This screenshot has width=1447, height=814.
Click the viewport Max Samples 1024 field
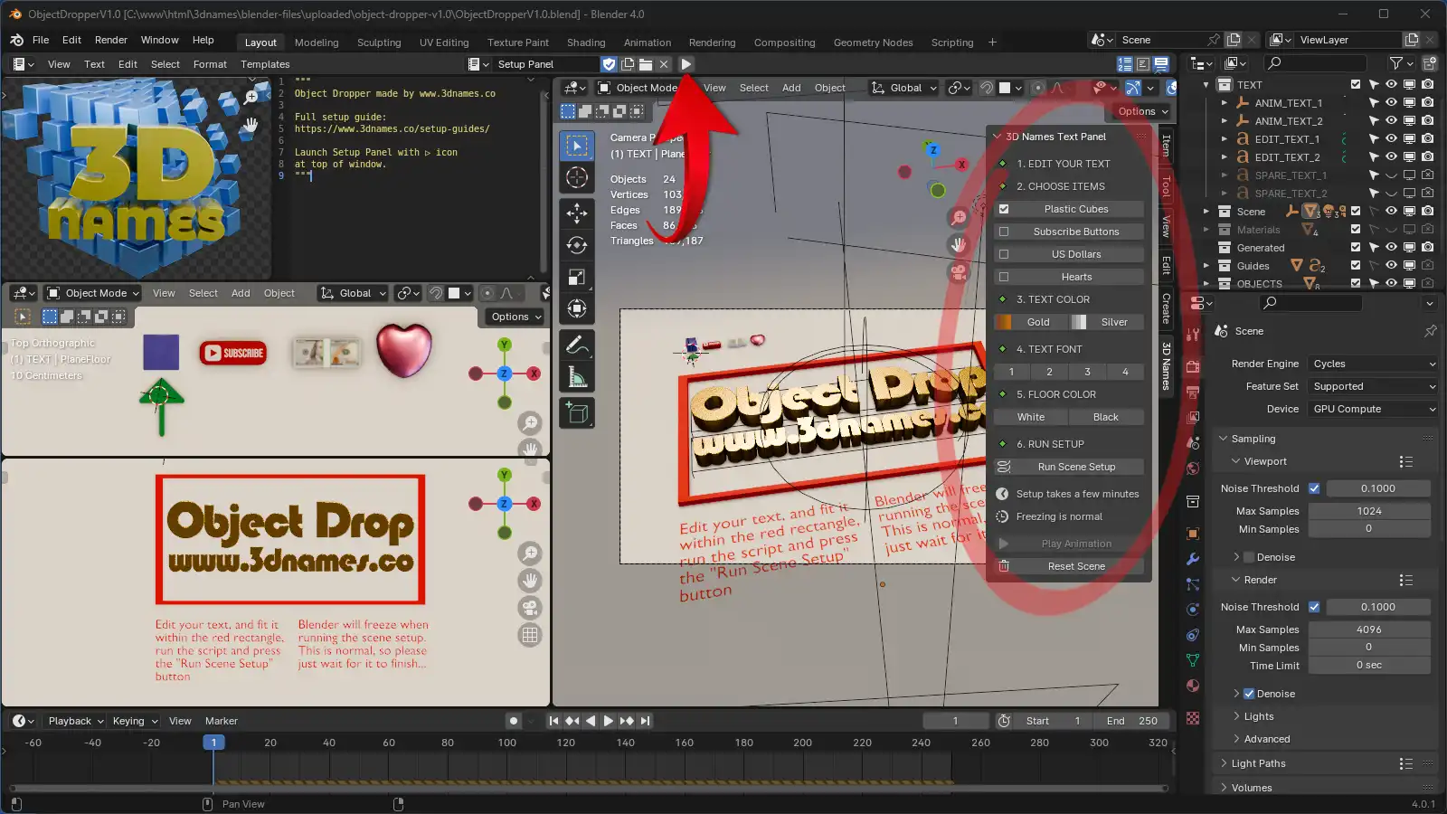tap(1369, 511)
